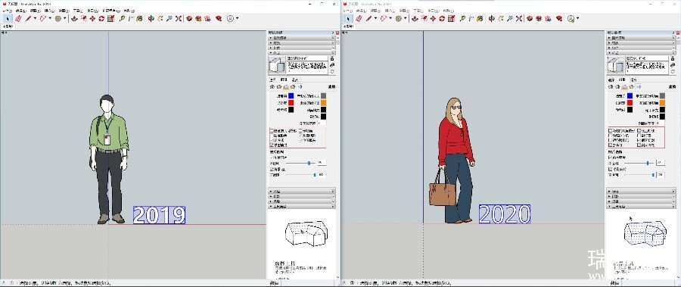This screenshot has height=287, width=681.
Task: Open Shapes dropdown arrow in 2020 window
Action: [x=406, y=19]
